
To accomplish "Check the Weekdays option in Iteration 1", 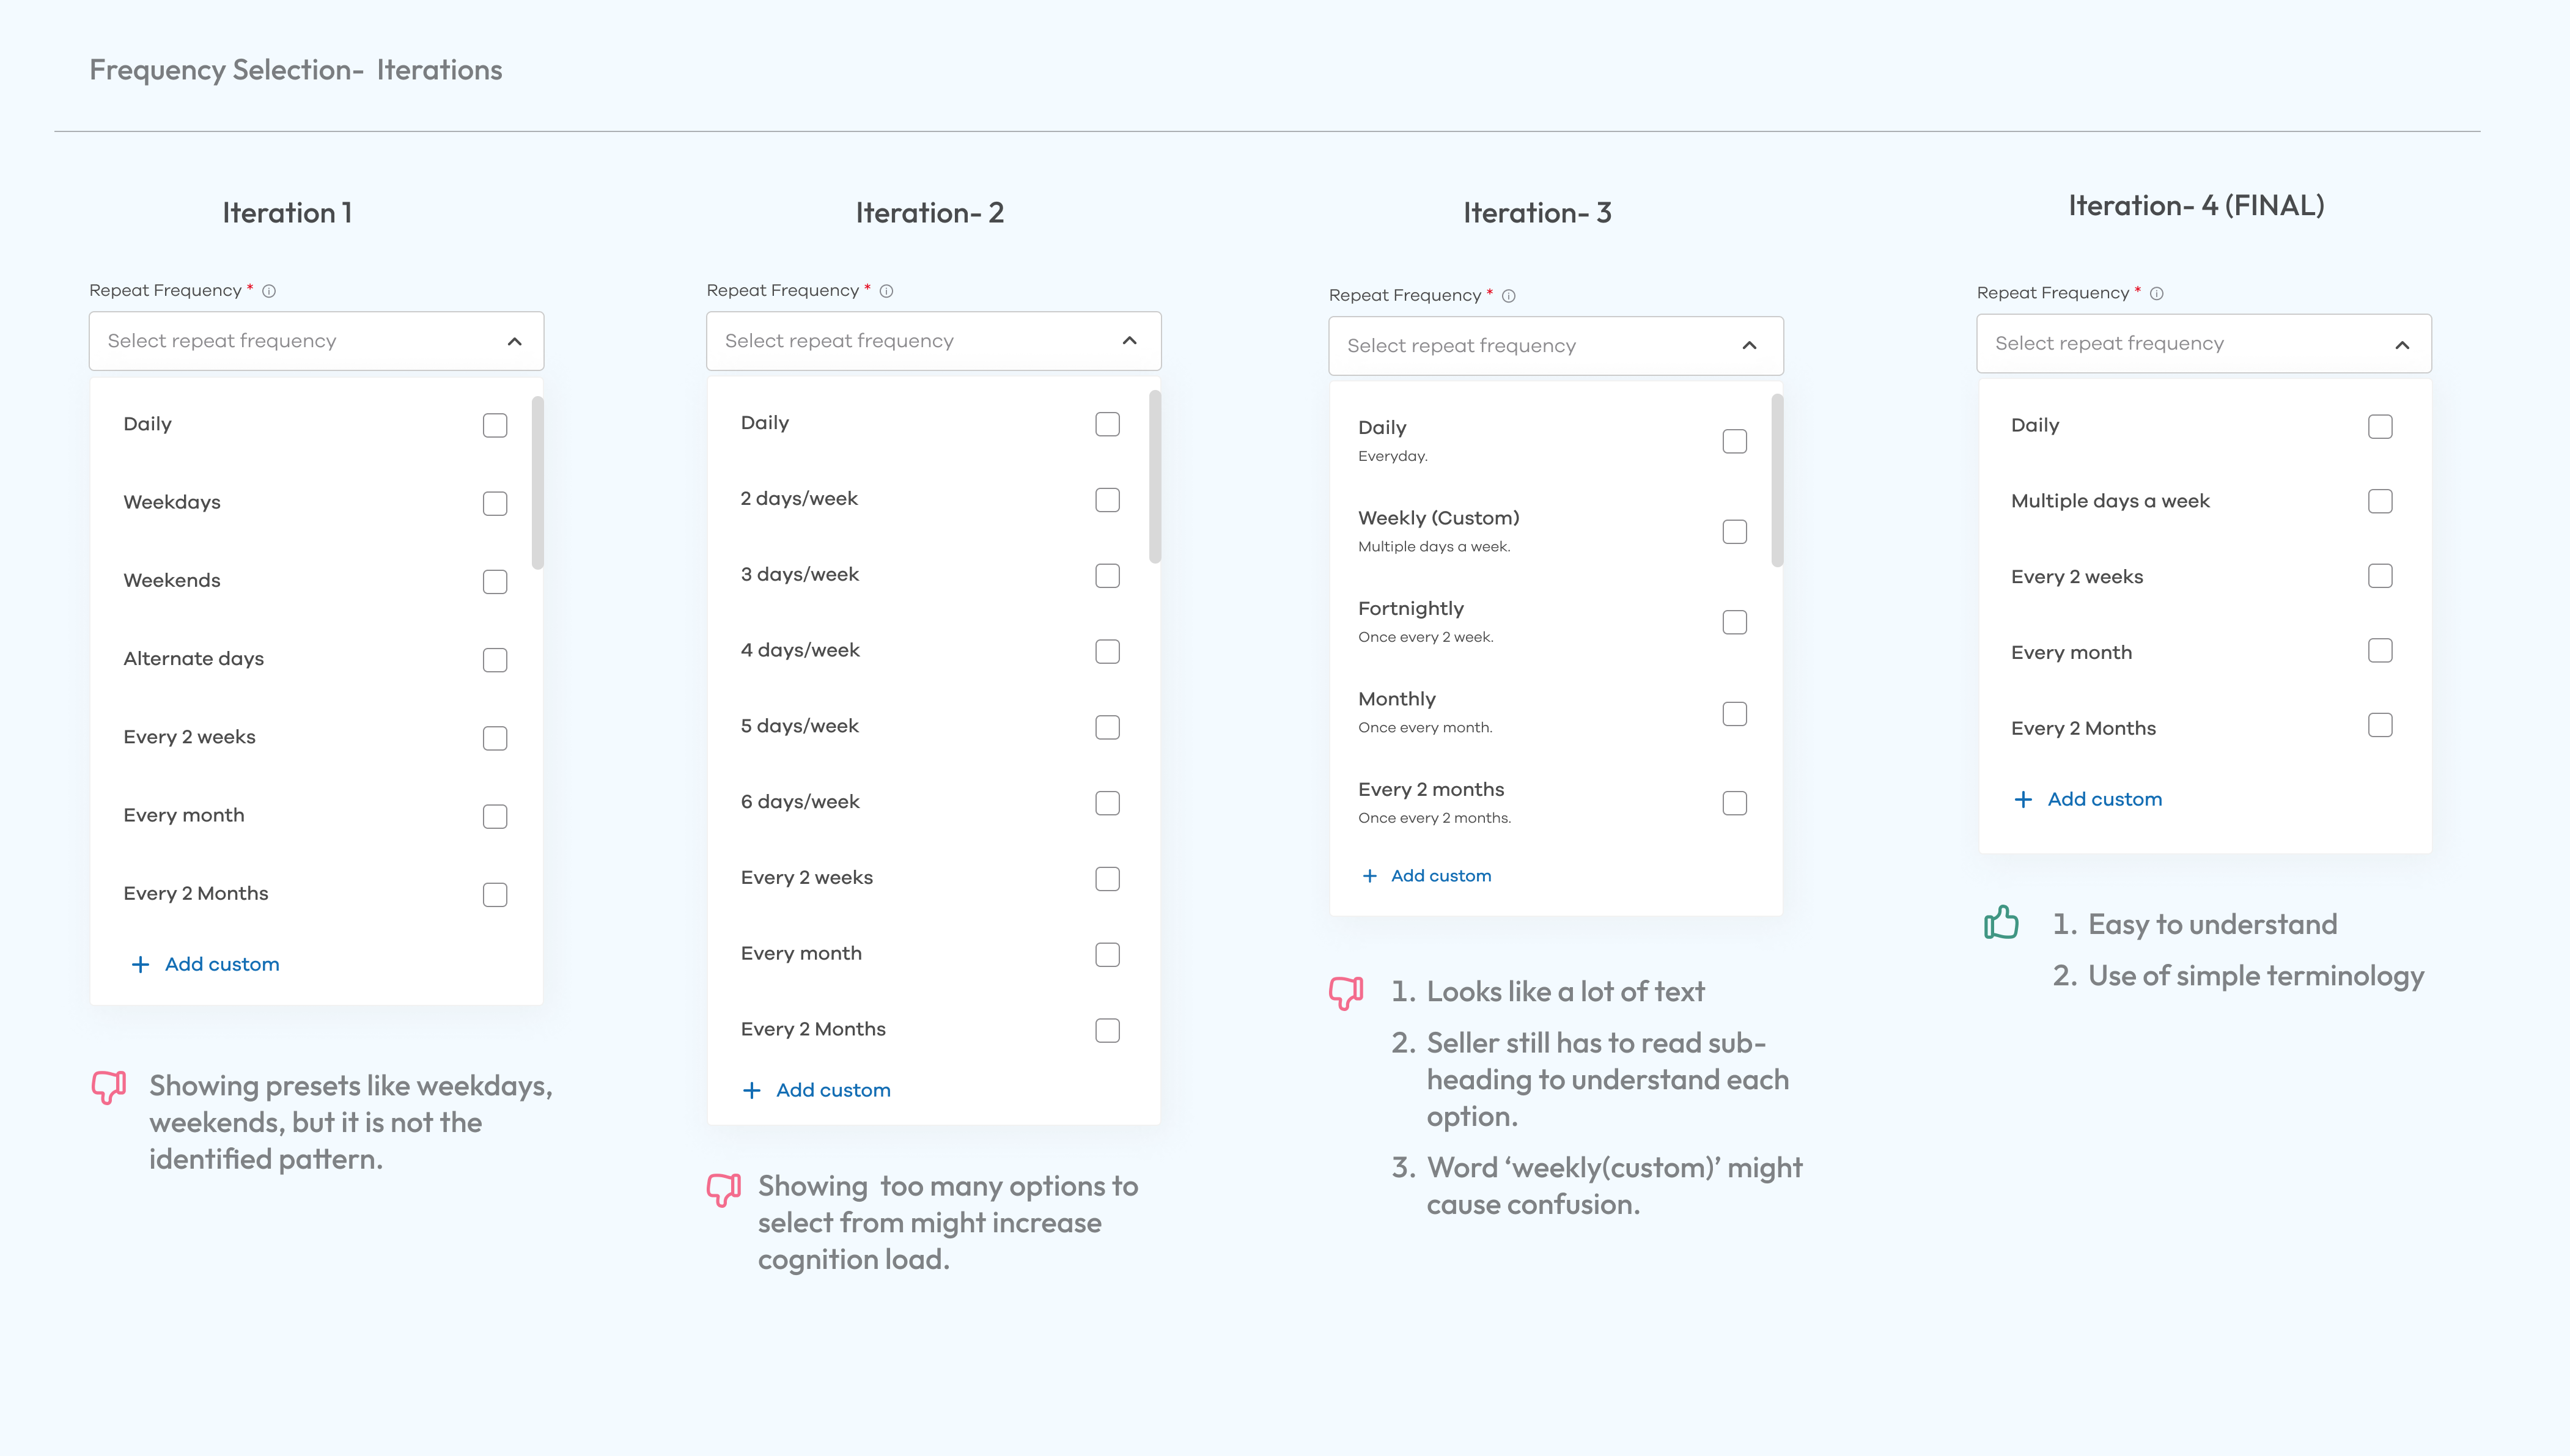I will point(495,503).
